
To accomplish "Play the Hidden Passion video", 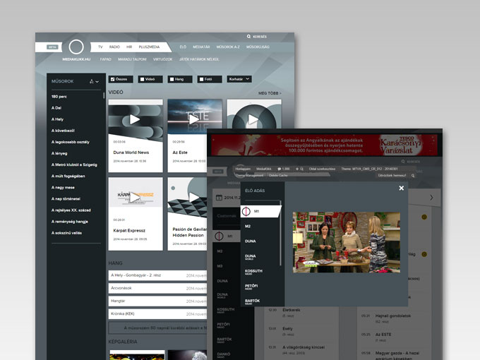I will [194, 198].
